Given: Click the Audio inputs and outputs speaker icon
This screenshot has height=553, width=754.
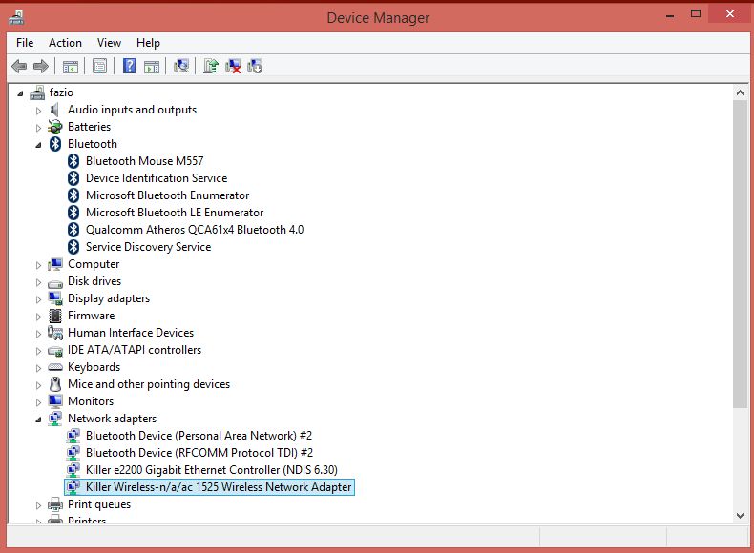Looking at the screenshot, I should coord(54,110).
